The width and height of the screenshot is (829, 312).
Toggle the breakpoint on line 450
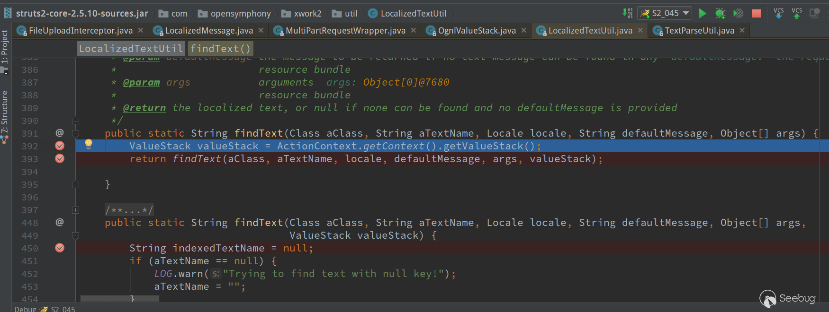[60, 248]
